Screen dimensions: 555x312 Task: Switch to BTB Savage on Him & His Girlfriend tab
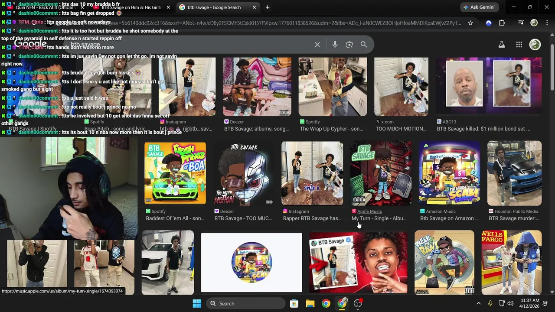click(x=131, y=7)
